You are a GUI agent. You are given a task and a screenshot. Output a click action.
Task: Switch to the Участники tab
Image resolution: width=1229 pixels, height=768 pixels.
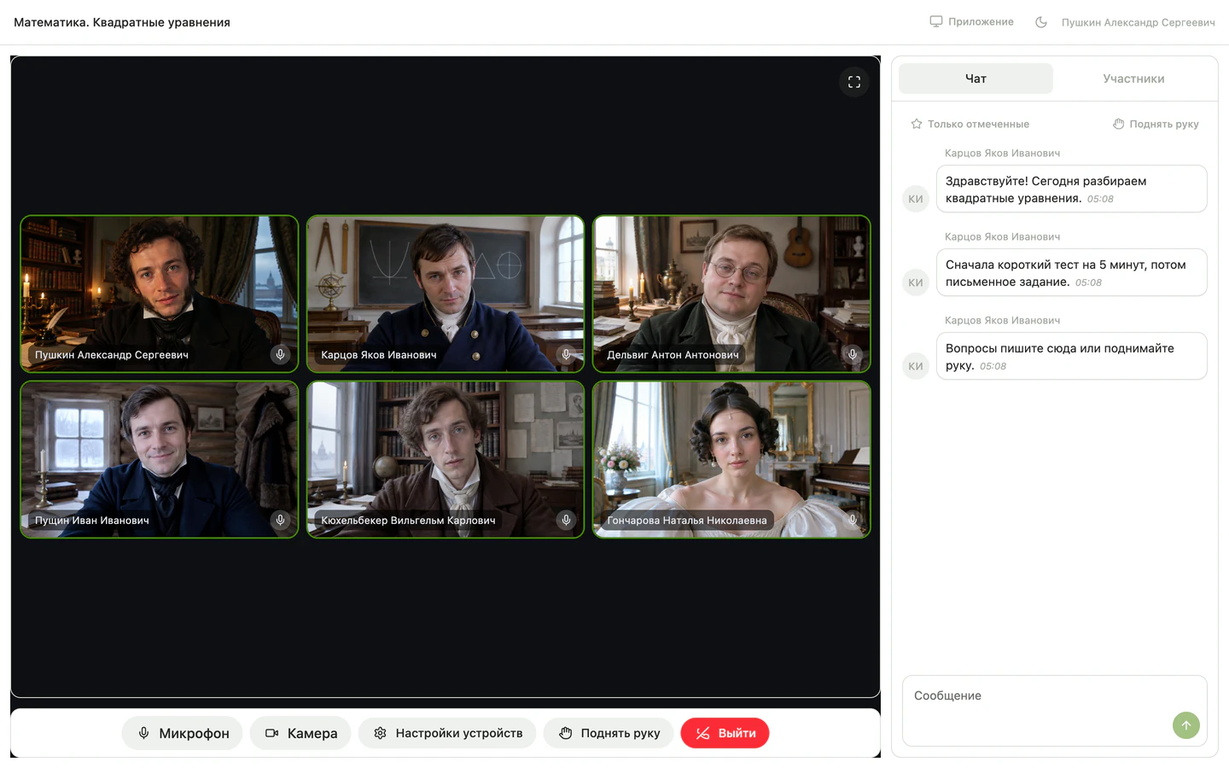pos(1133,79)
